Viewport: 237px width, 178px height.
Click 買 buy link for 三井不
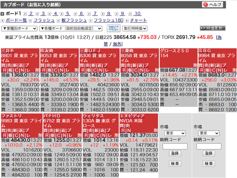coord(3,65)
